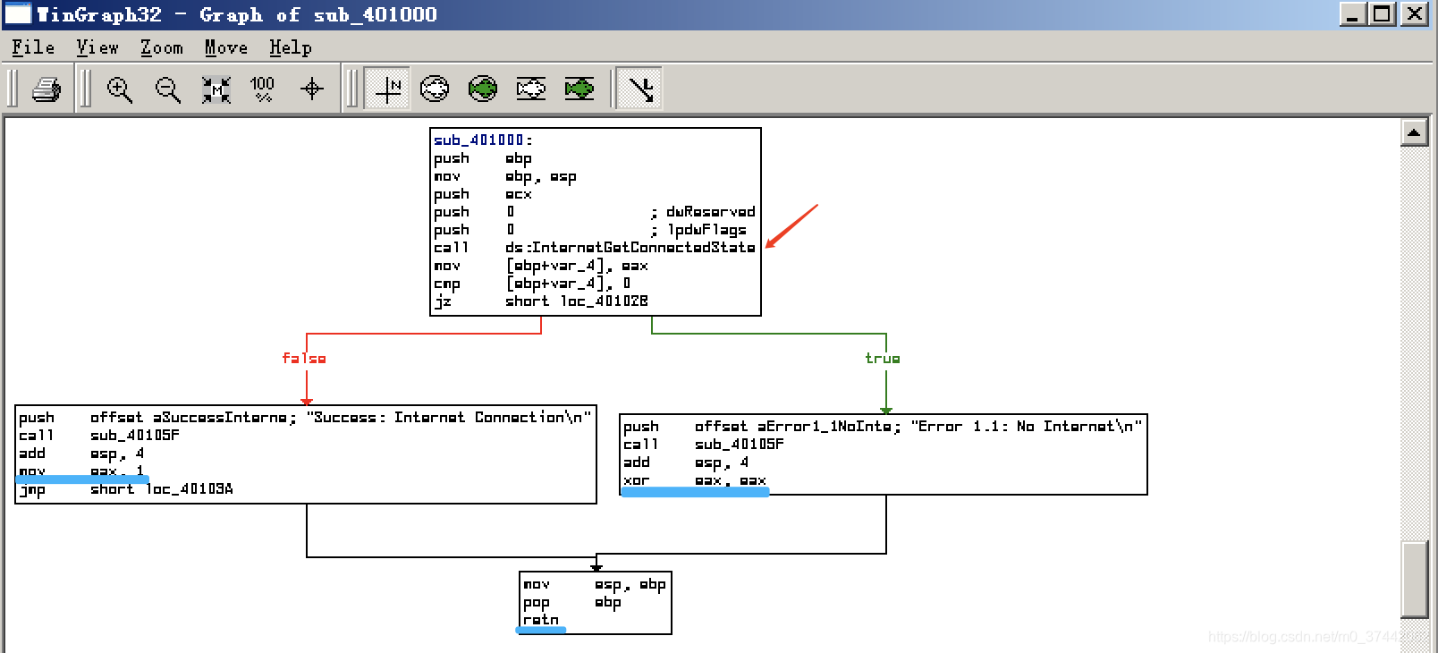Click the 'false' edge label
The image size is (1438, 653).
304,358
